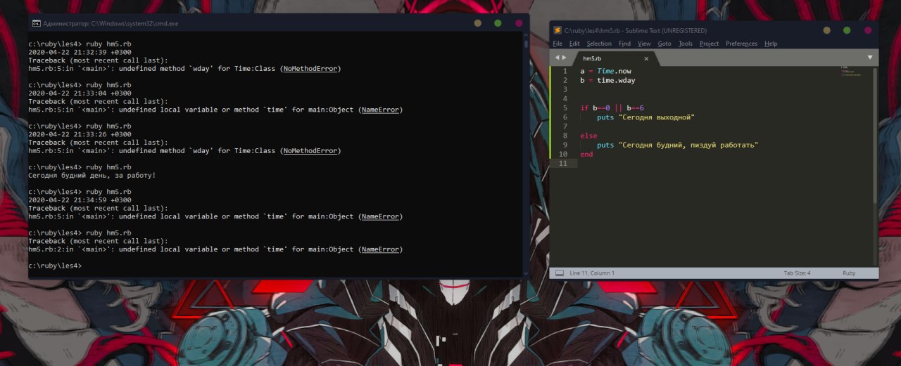This screenshot has height=366, width=901.
Task: Click line number 11 in the gutter
Action: [x=562, y=163]
